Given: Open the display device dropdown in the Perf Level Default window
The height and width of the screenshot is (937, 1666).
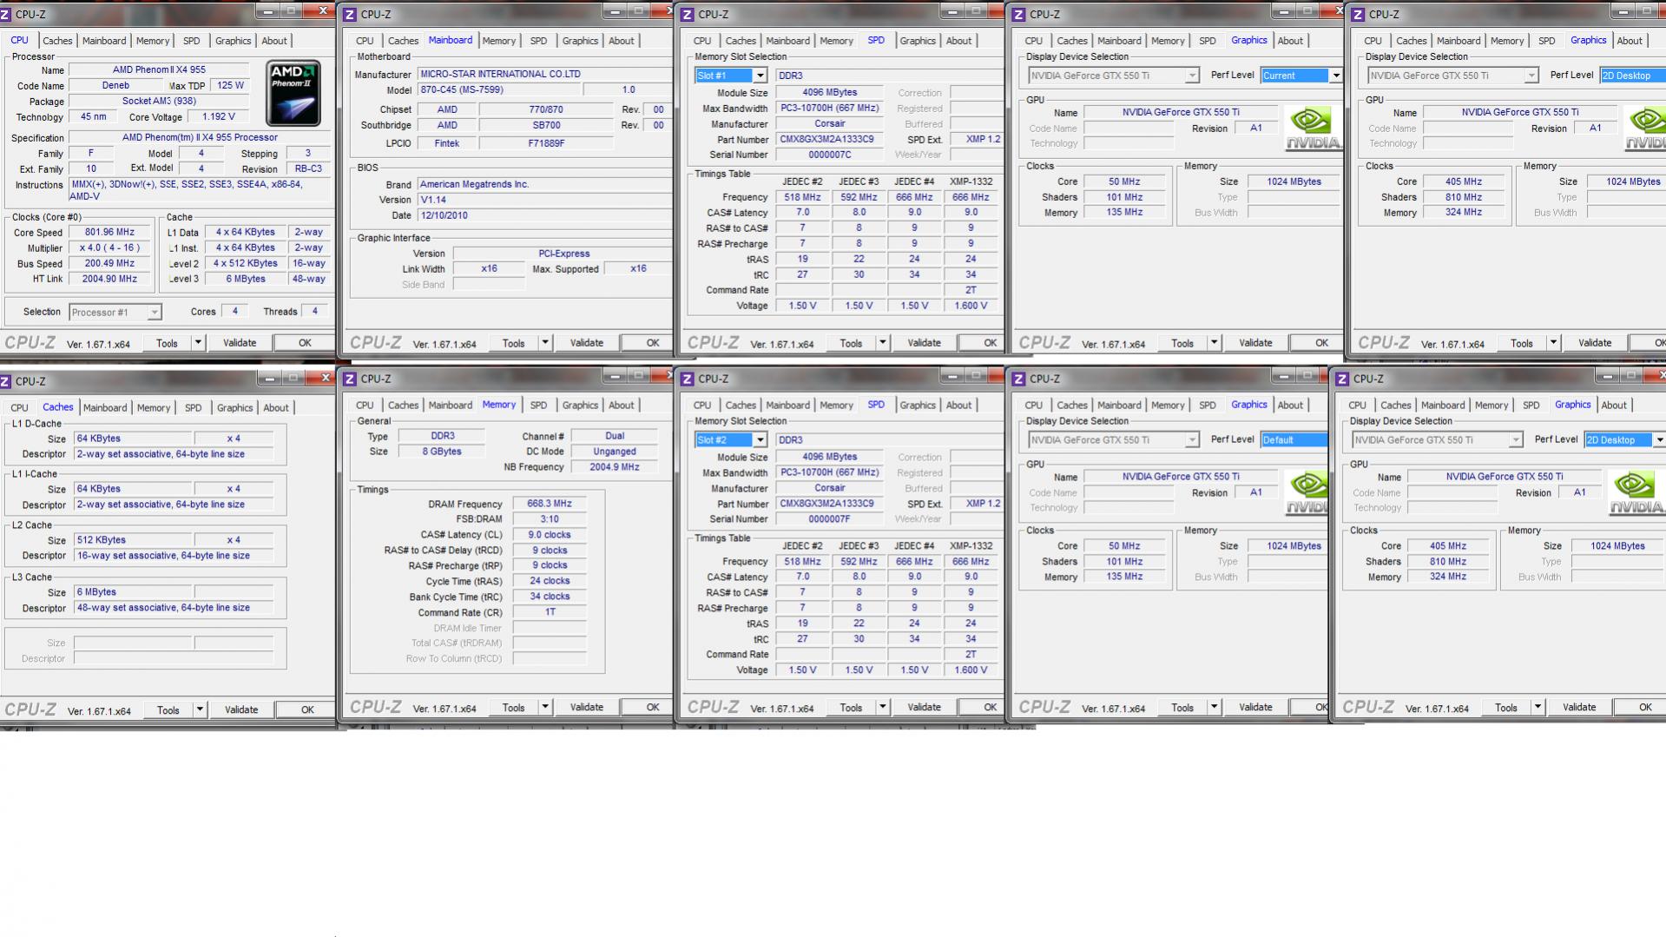Looking at the screenshot, I should pos(1192,440).
